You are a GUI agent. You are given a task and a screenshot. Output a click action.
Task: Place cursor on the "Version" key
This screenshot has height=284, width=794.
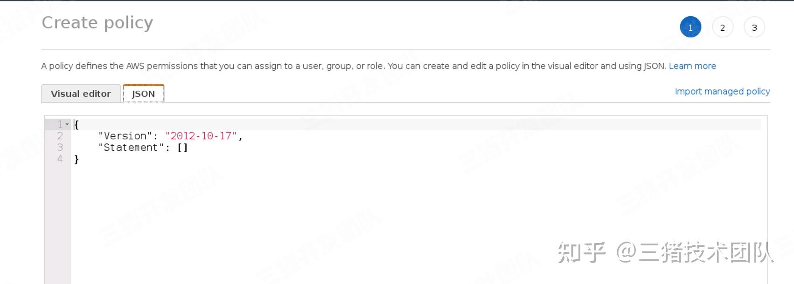[x=125, y=136]
